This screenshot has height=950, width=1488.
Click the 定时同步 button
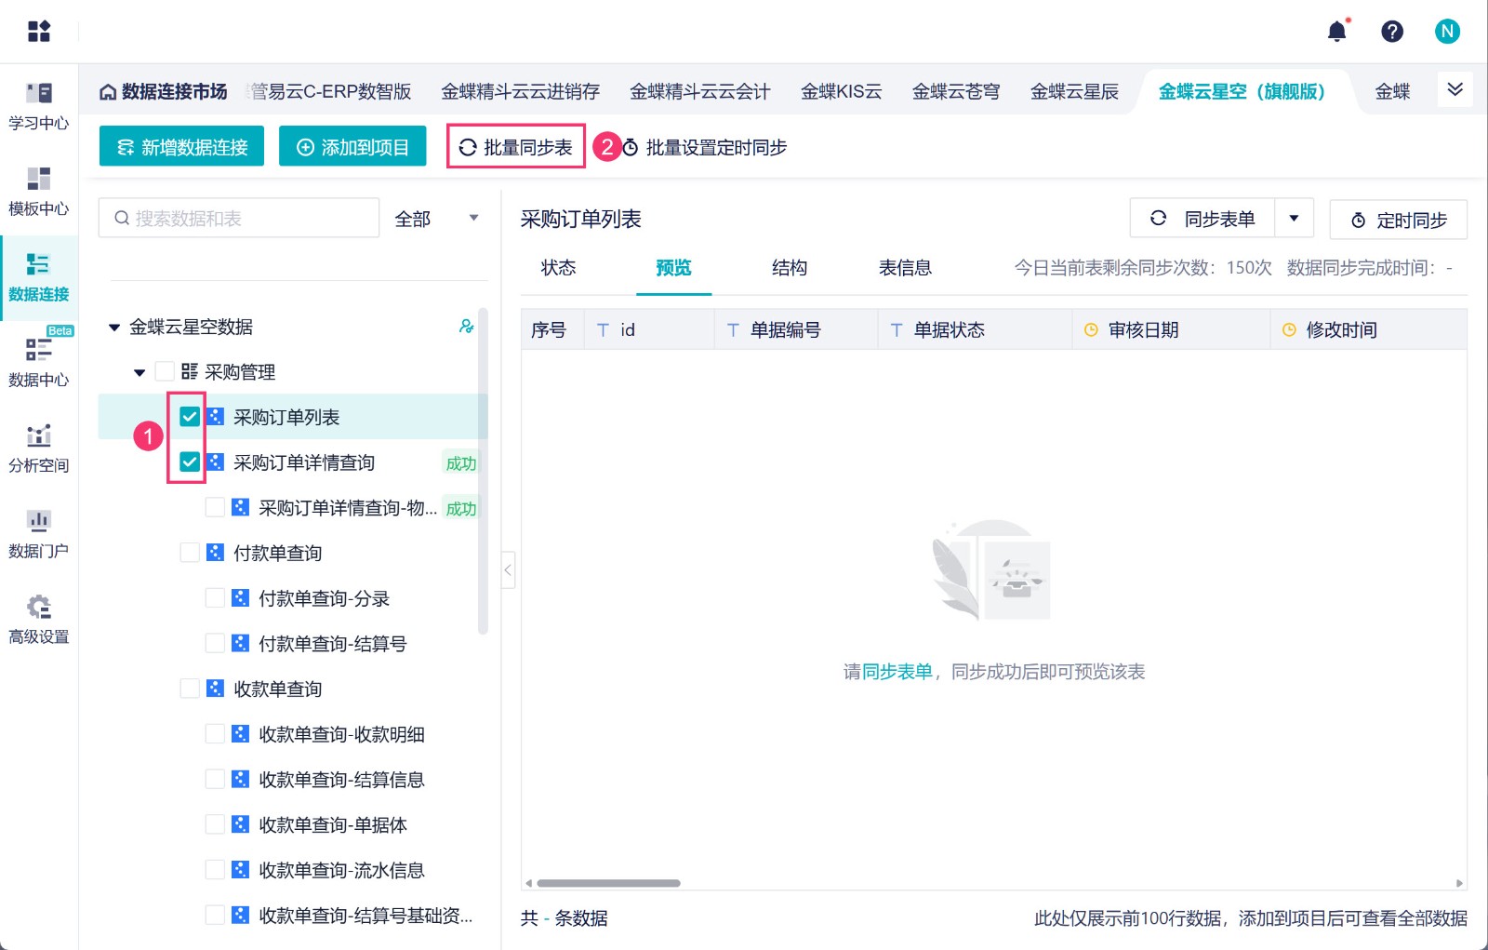[1399, 220]
